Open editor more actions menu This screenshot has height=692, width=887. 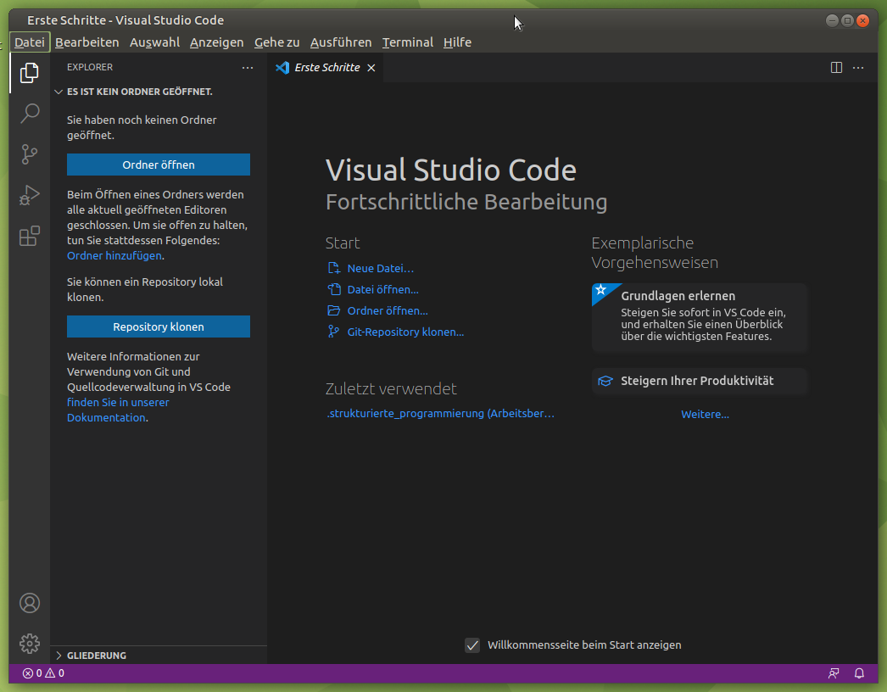858,67
